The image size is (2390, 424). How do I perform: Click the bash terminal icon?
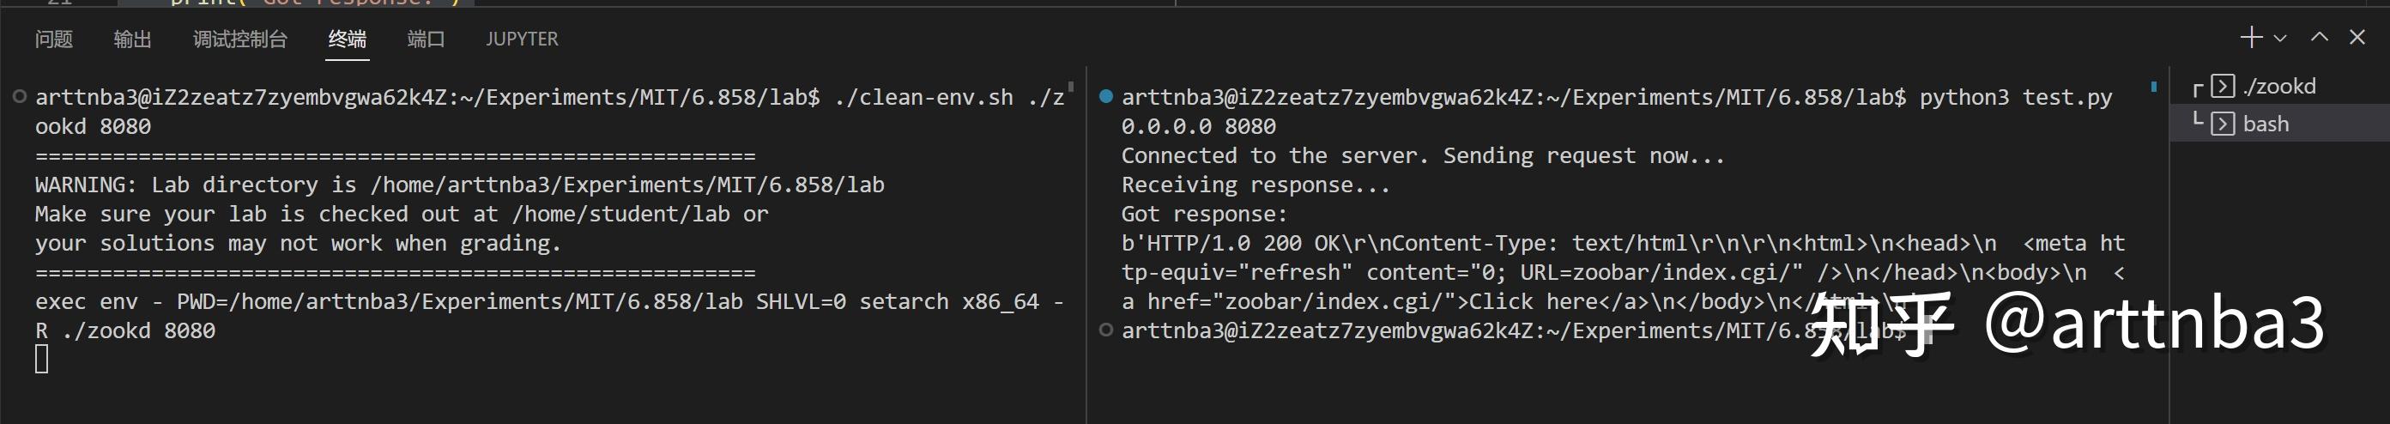tap(2223, 124)
